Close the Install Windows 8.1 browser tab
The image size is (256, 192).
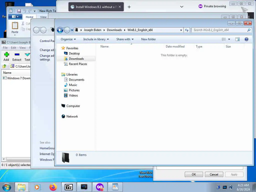click(x=120, y=7)
